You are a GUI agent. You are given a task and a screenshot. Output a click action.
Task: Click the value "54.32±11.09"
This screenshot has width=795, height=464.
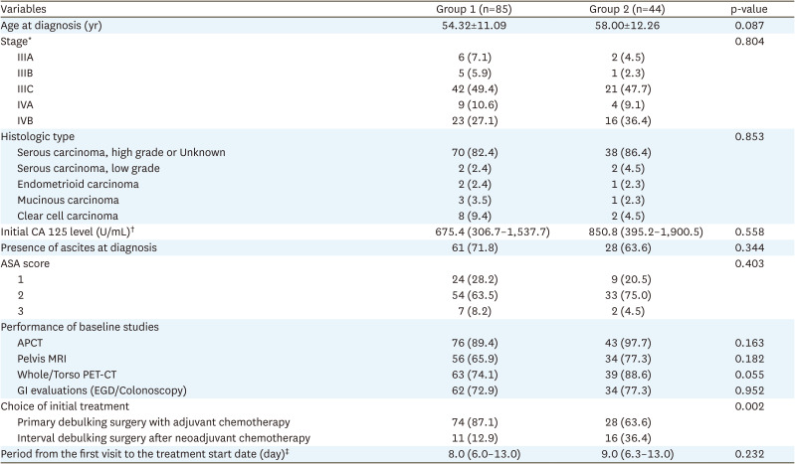[x=474, y=25]
